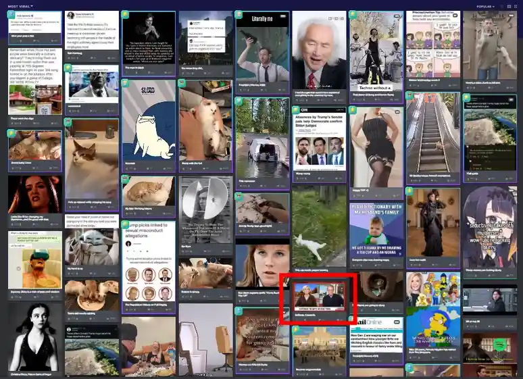
Task: Click the media-type pill on the Mail Online post
Action: click(397, 322)
